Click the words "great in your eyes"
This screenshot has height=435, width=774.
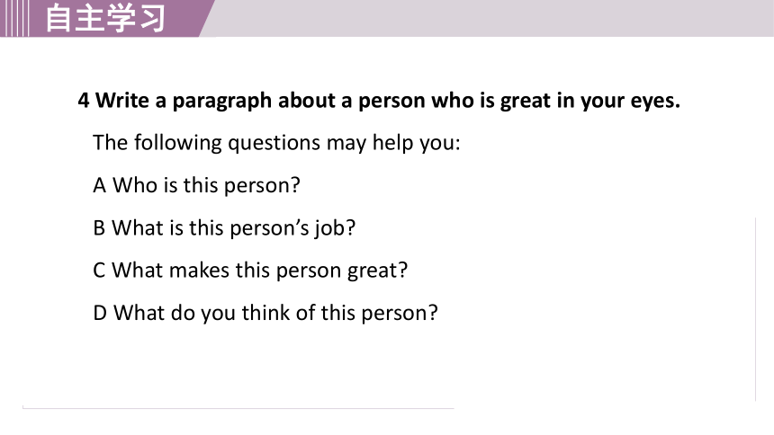[x=589, y=101]
